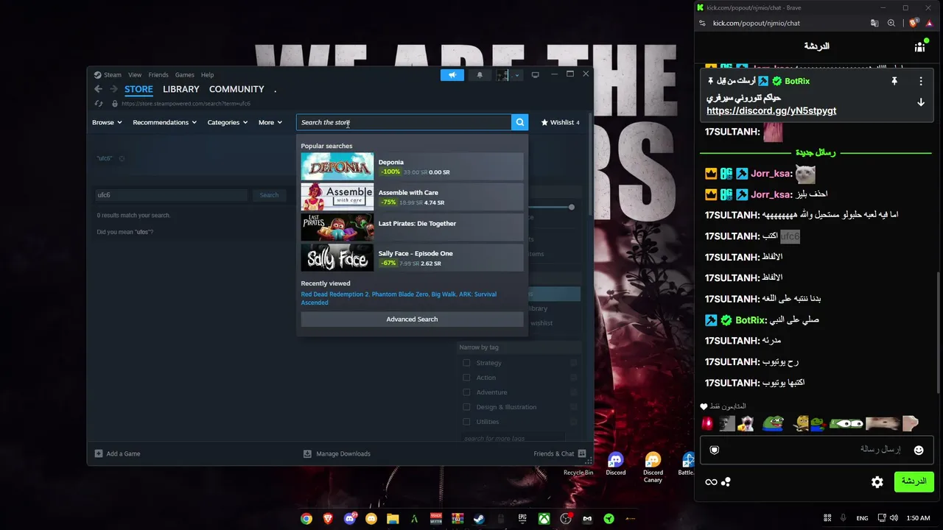
Task: Open Phantom Blade Zero recently viewed link
Action: point(400,294)
